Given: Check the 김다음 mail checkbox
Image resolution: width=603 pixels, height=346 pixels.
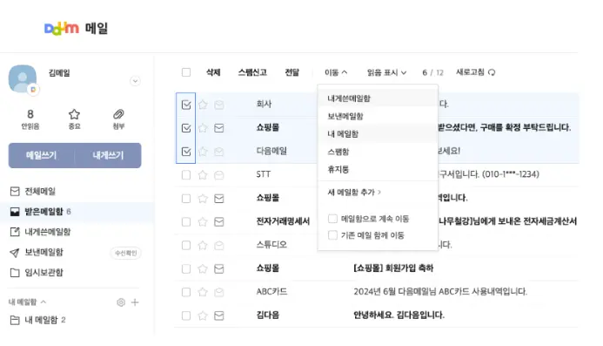Looking at the screenshot, I should point(186,316).
